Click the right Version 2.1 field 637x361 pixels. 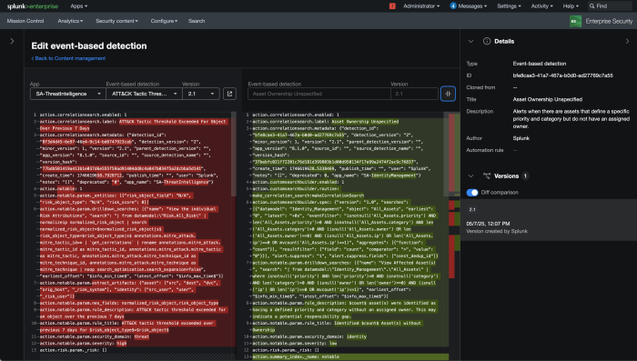pyautogui.click(x=414, y=94)
